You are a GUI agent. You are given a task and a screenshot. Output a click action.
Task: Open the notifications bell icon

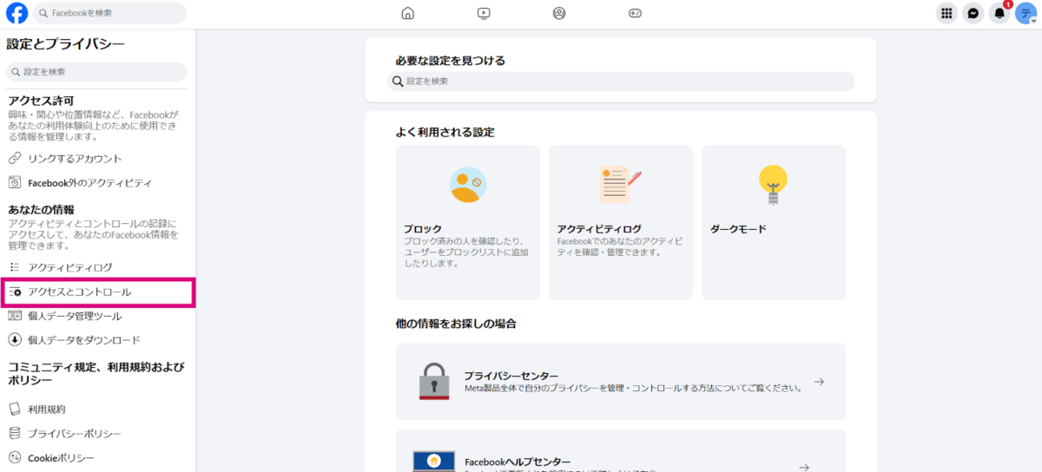tap(999, 14)
